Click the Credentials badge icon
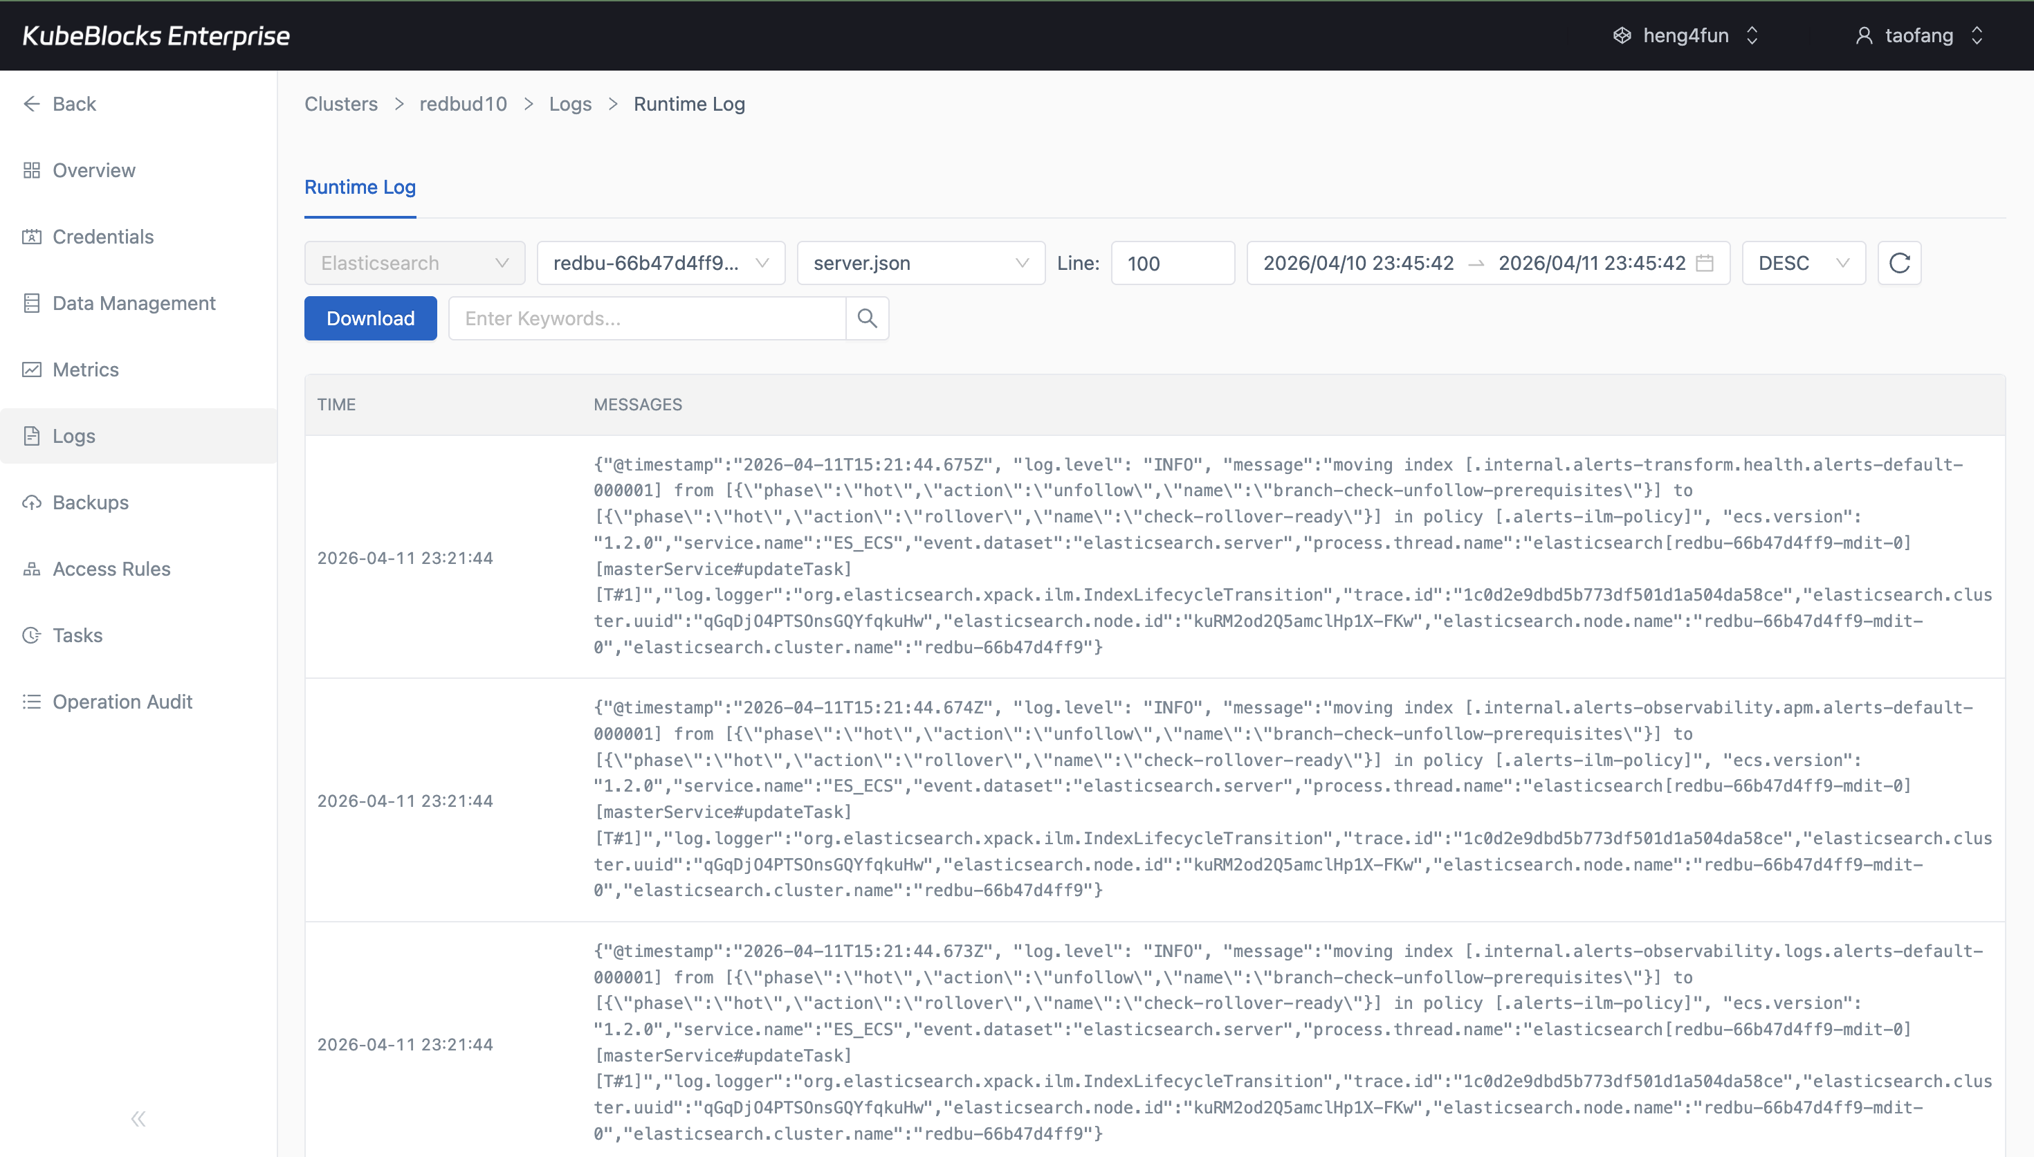 (32, 237)
